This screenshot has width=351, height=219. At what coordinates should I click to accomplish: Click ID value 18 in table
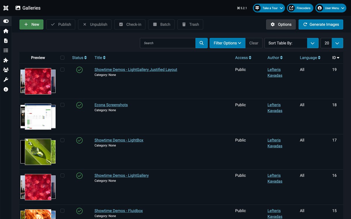tap(334, 105)
